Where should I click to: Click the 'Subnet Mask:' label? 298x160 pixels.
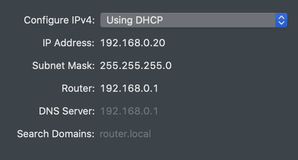point(63,66)
